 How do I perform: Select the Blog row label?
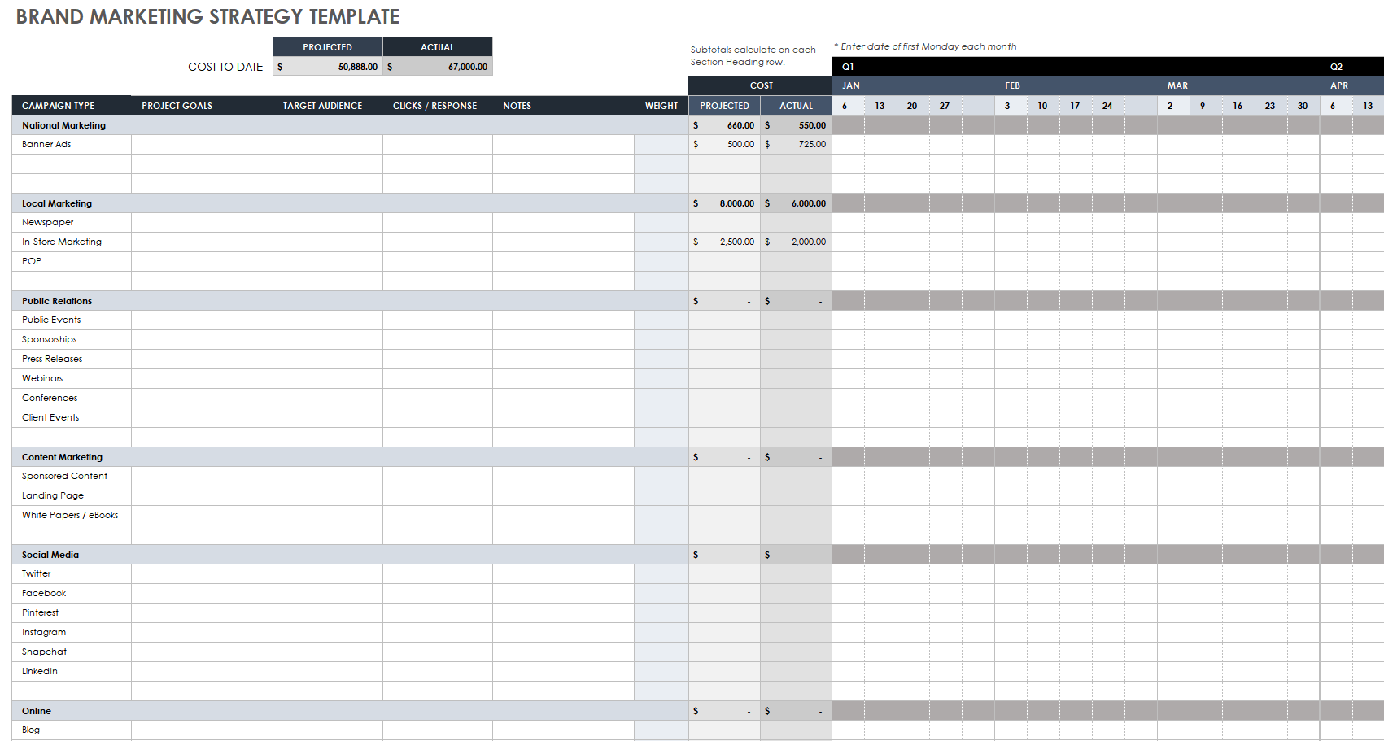tap(31, 730)
